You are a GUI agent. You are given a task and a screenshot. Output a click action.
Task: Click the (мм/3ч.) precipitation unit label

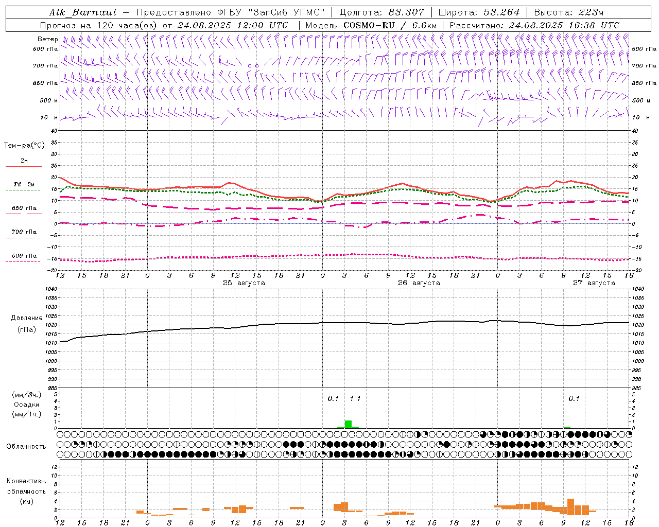(26, 395)
